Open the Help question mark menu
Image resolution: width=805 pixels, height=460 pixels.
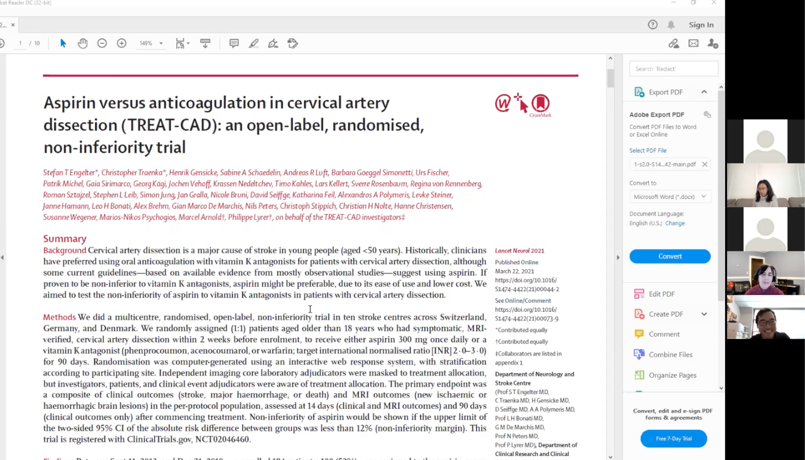pos(652,25)
